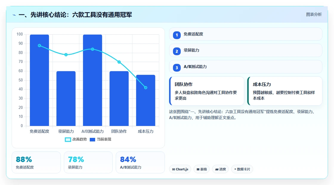Viewport: 334px width, 185px height.
Task: Click the 数据卡片 tag chip
Action: (242, 169)
